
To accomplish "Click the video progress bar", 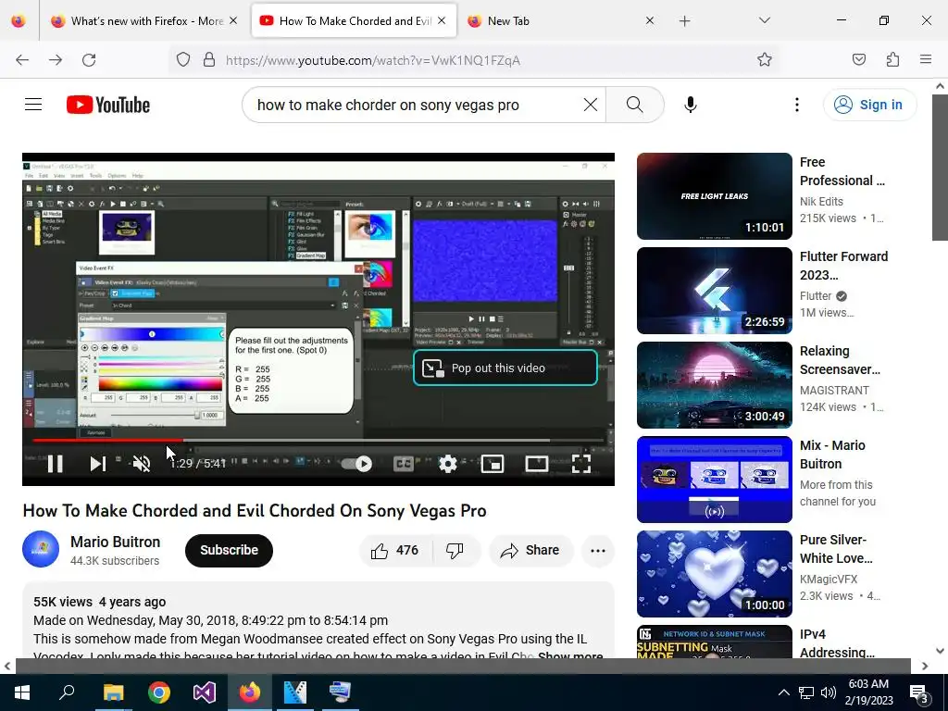I will pos(318,440).
